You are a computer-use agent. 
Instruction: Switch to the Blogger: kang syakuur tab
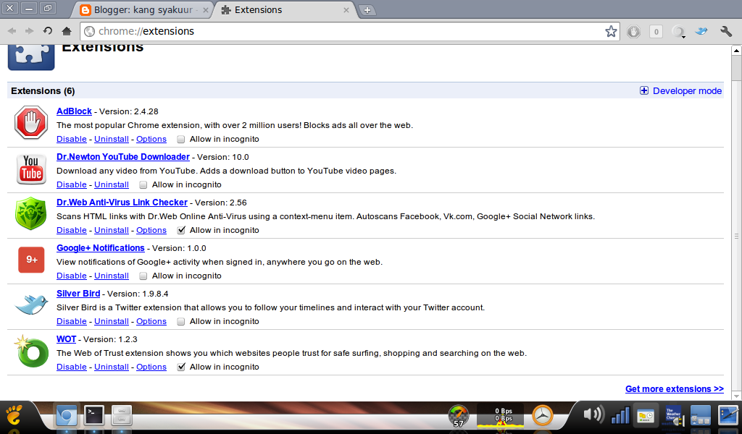(x=143, y=9)
